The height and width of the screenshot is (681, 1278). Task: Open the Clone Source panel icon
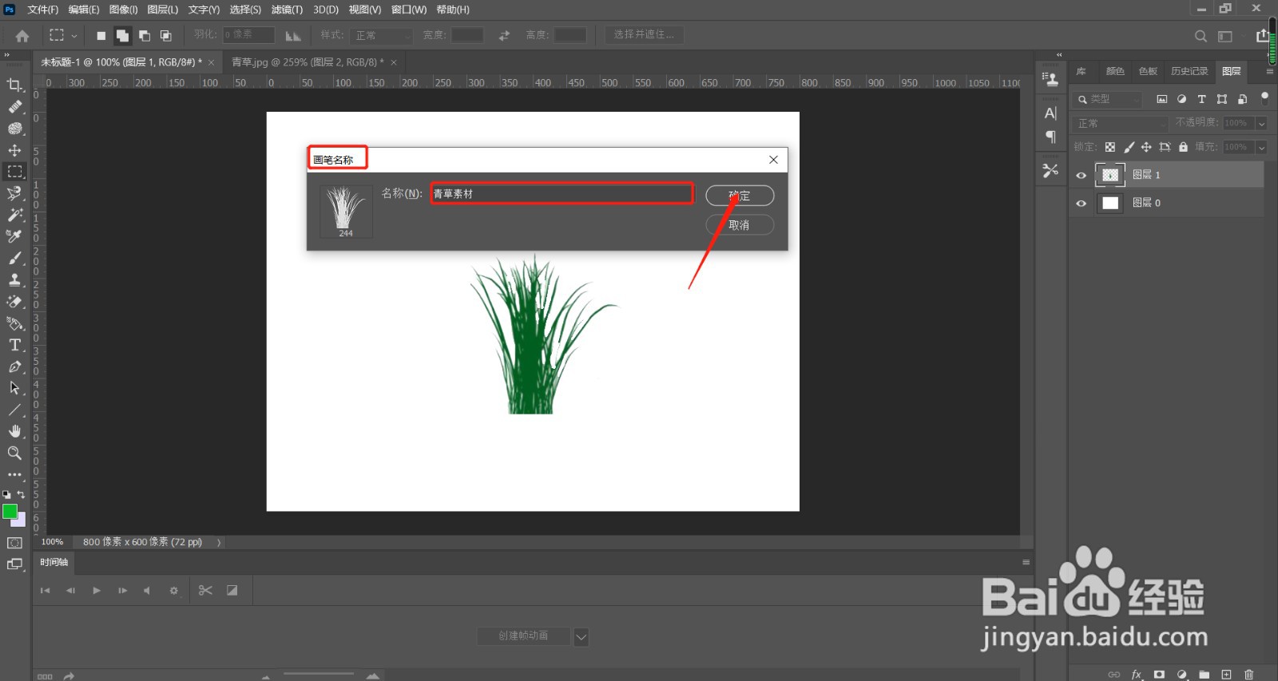(1050, 79)
